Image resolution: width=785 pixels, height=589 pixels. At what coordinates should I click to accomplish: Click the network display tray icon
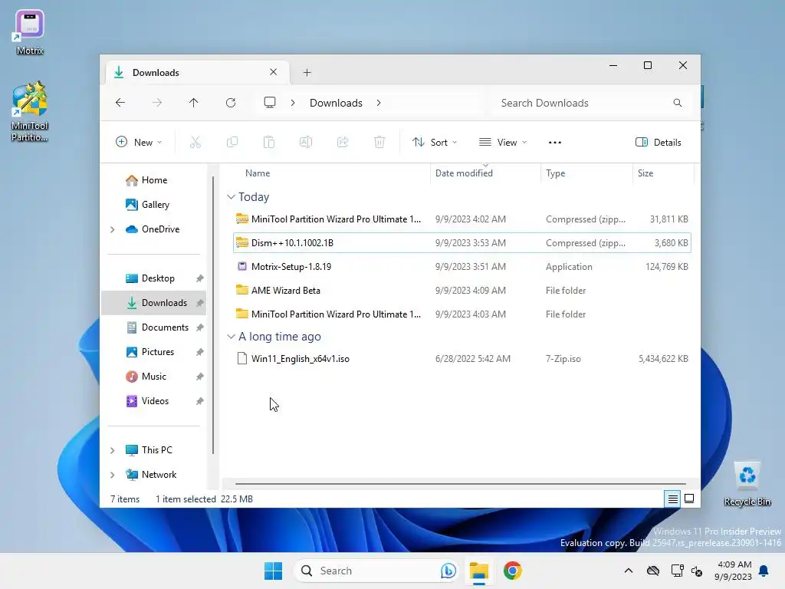[678, 571]
